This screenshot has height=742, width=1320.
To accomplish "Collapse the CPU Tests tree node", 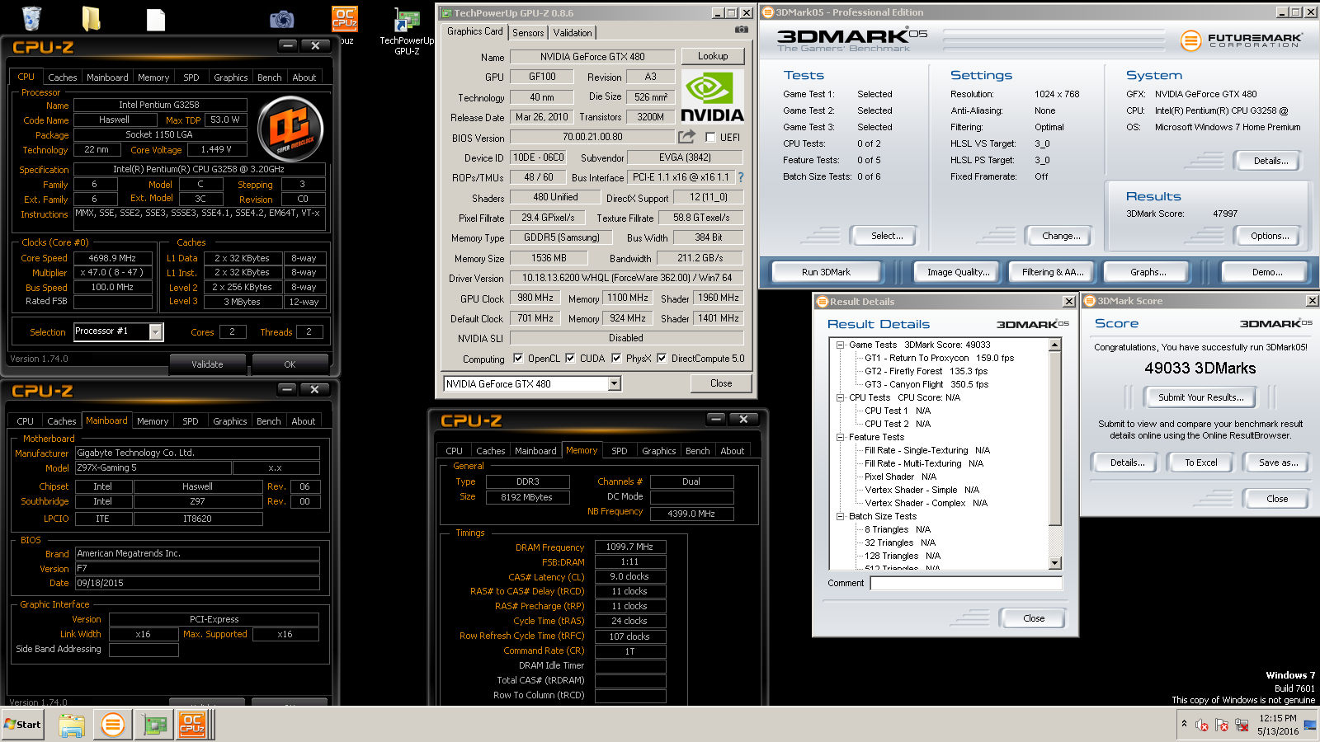I will tap(840, 397).
